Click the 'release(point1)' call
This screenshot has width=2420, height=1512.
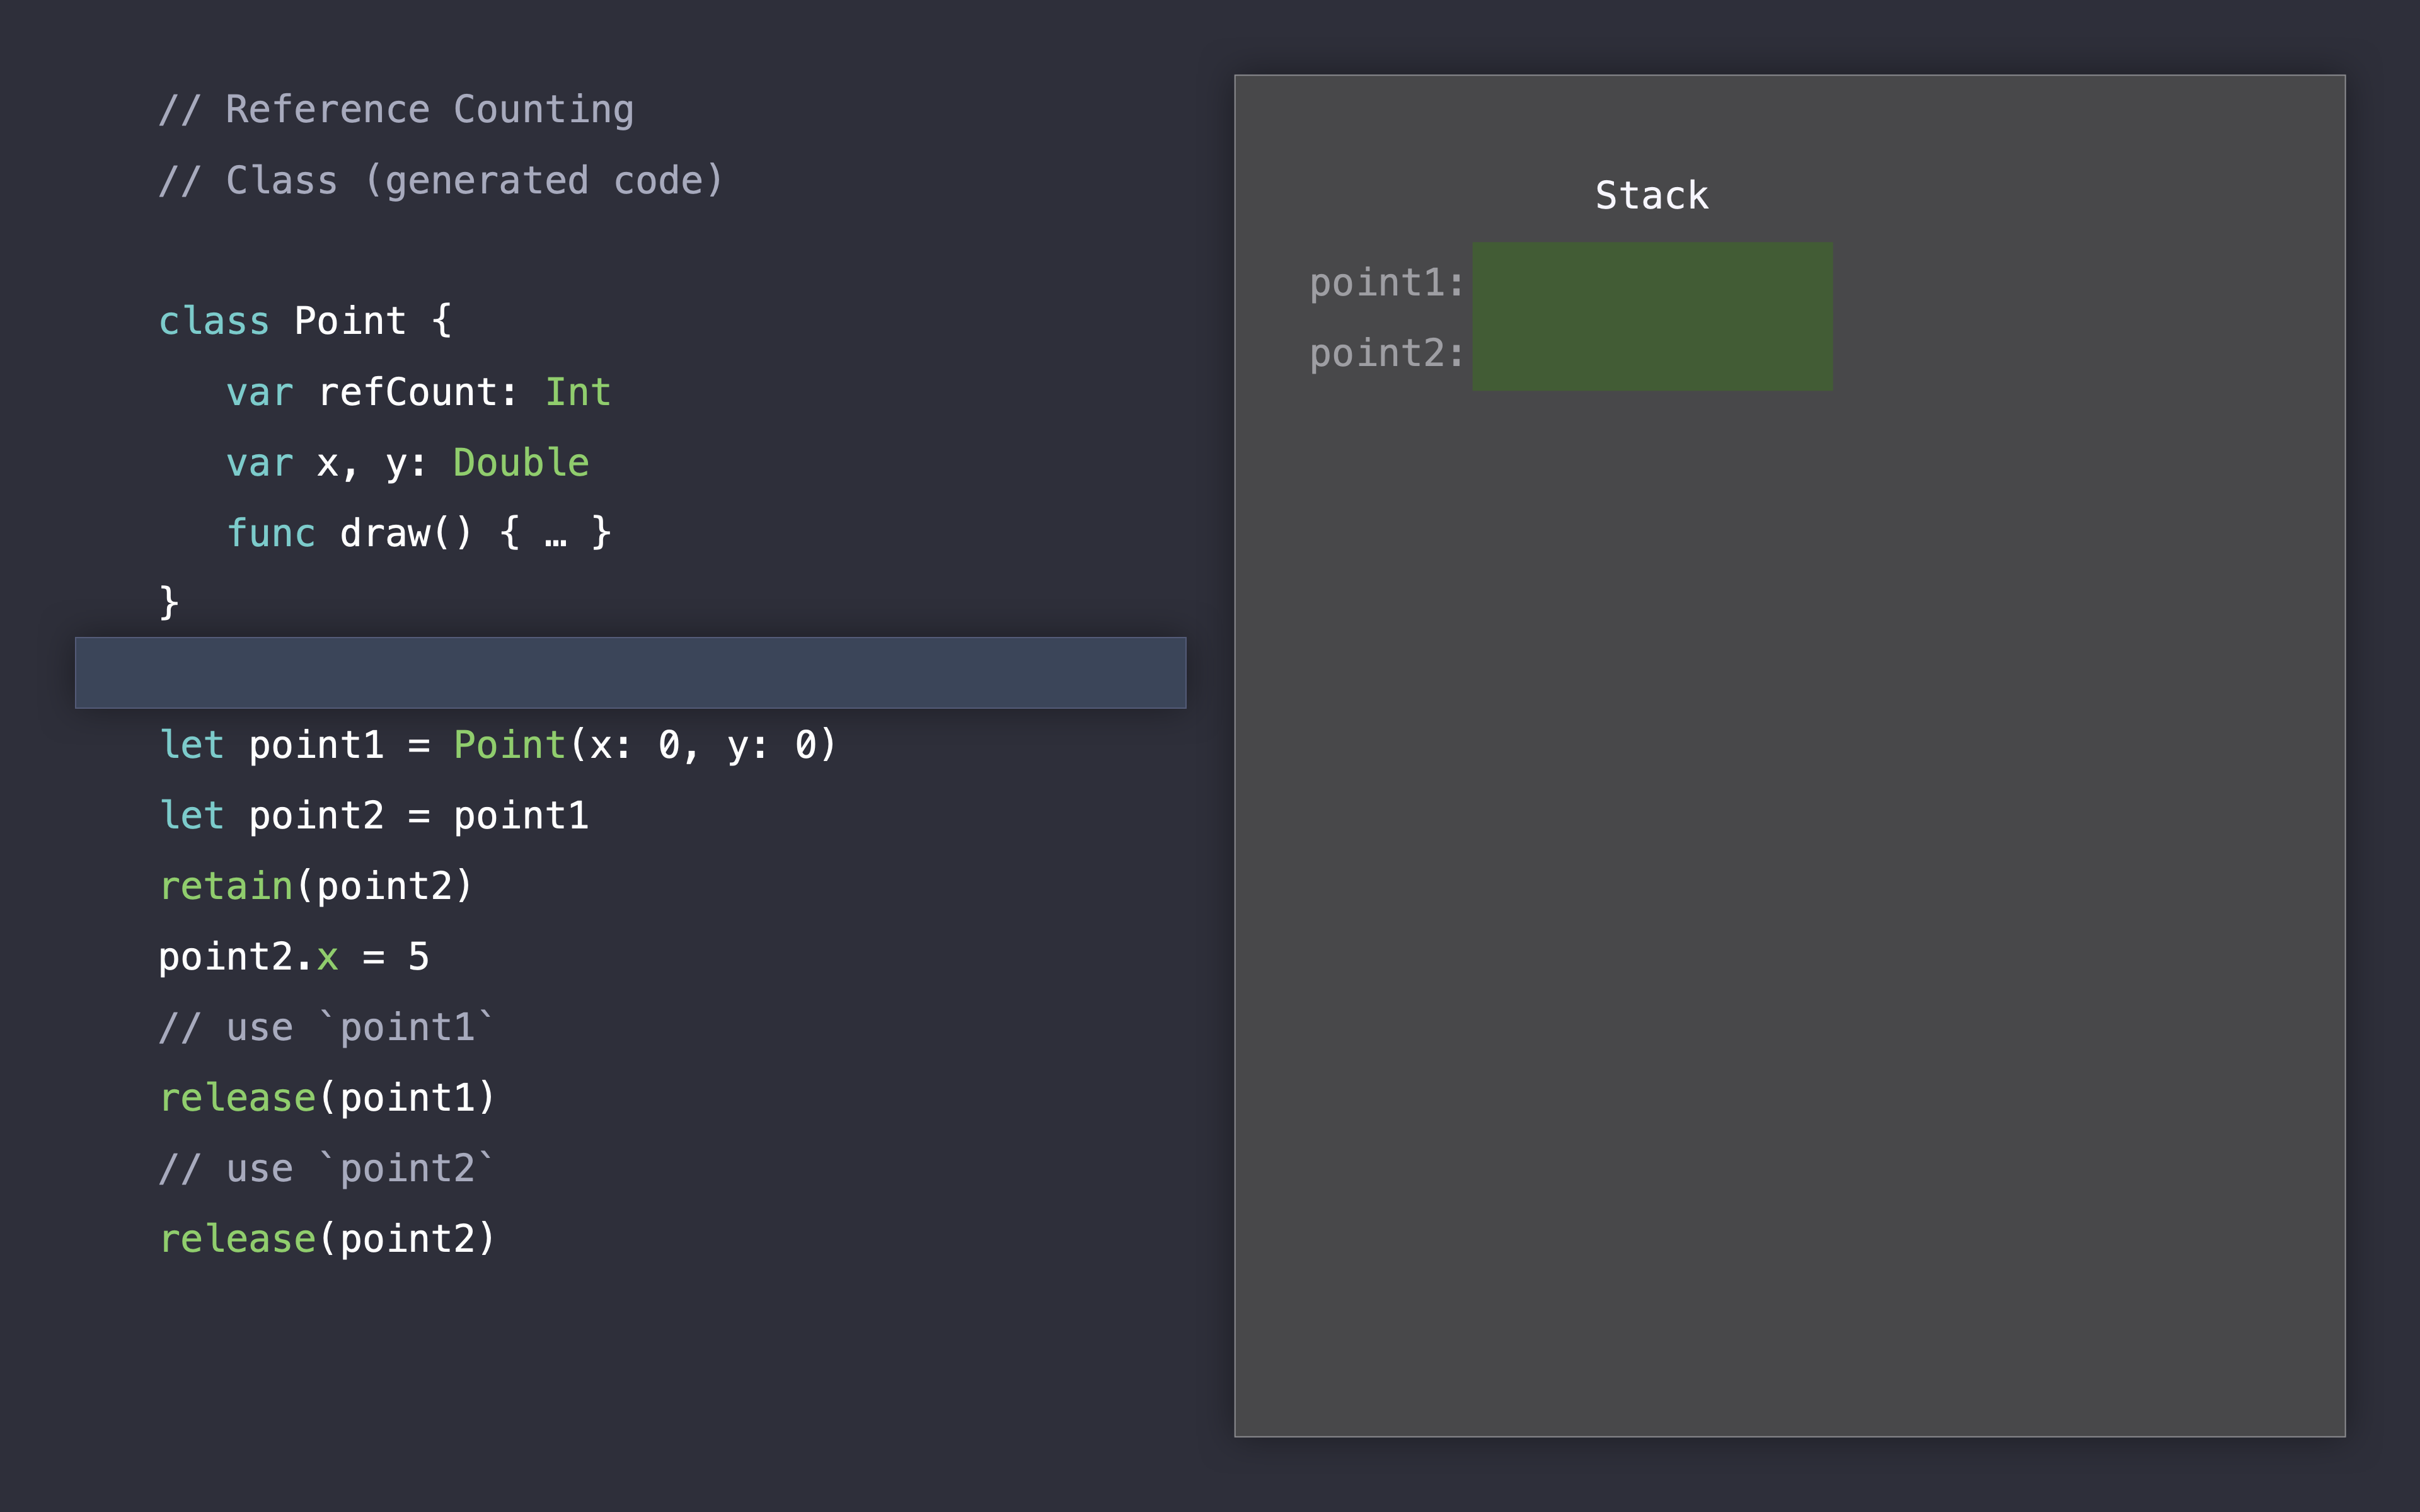click(328, 1098)
